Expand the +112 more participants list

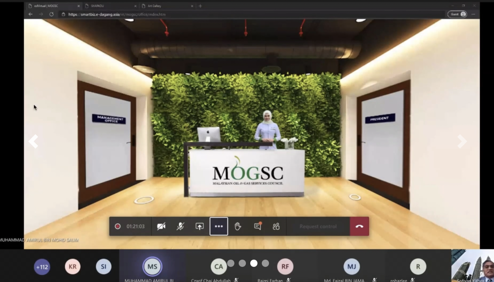click(x=42, y=267)
